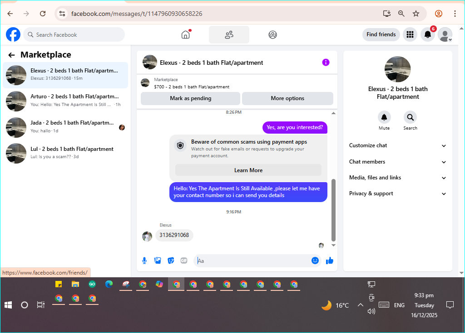Open the Home feed icon

pyautogui.click(x=186, y=34)
